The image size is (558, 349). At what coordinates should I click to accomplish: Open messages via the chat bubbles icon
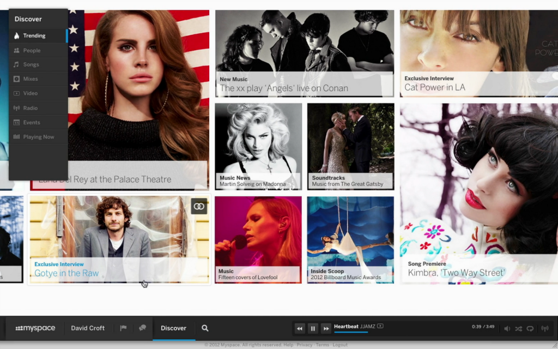coord(142,328)
